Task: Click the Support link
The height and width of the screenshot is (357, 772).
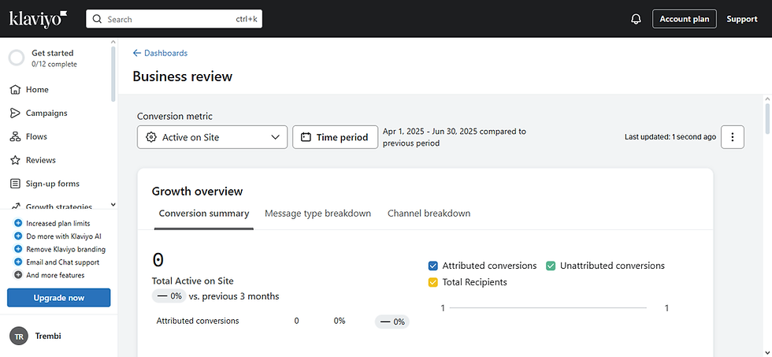Action: [742, 19]
